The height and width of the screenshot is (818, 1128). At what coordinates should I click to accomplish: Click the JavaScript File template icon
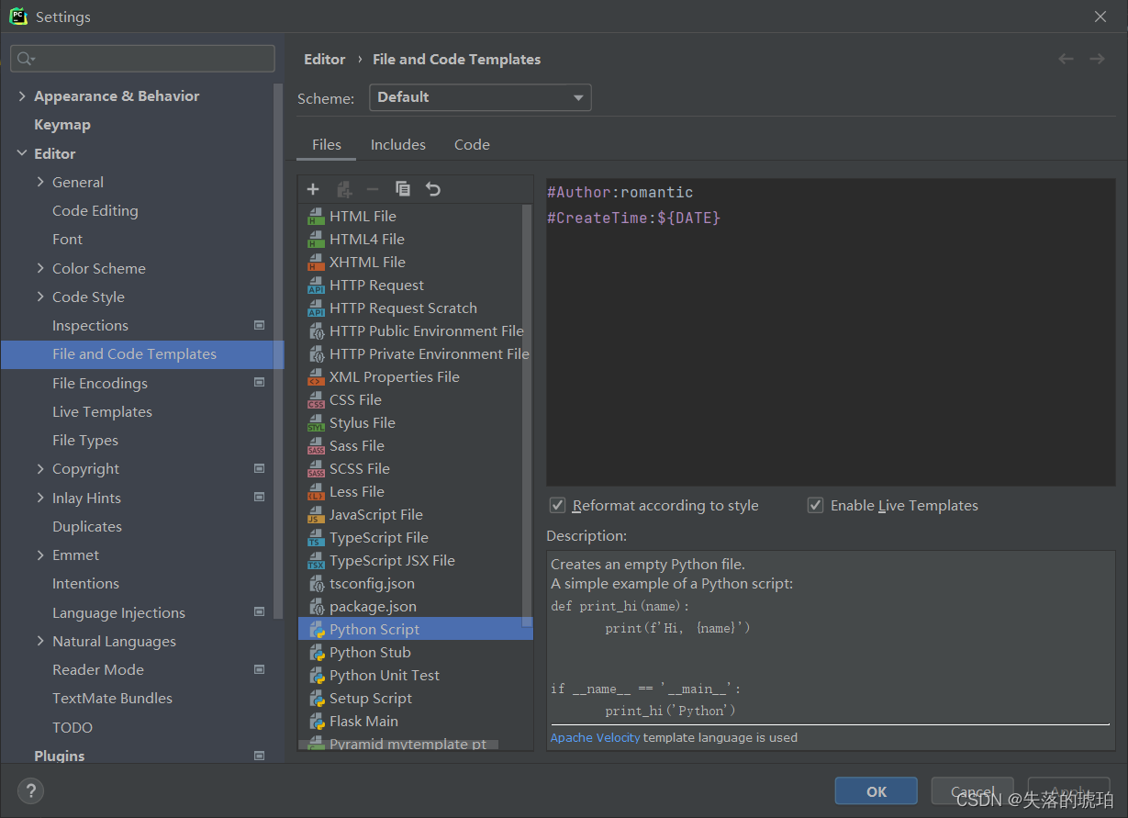coord(316,515)
